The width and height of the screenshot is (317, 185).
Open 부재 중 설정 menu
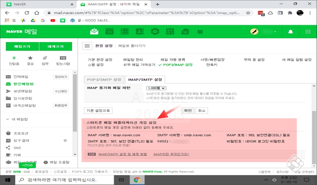(254, 60)
